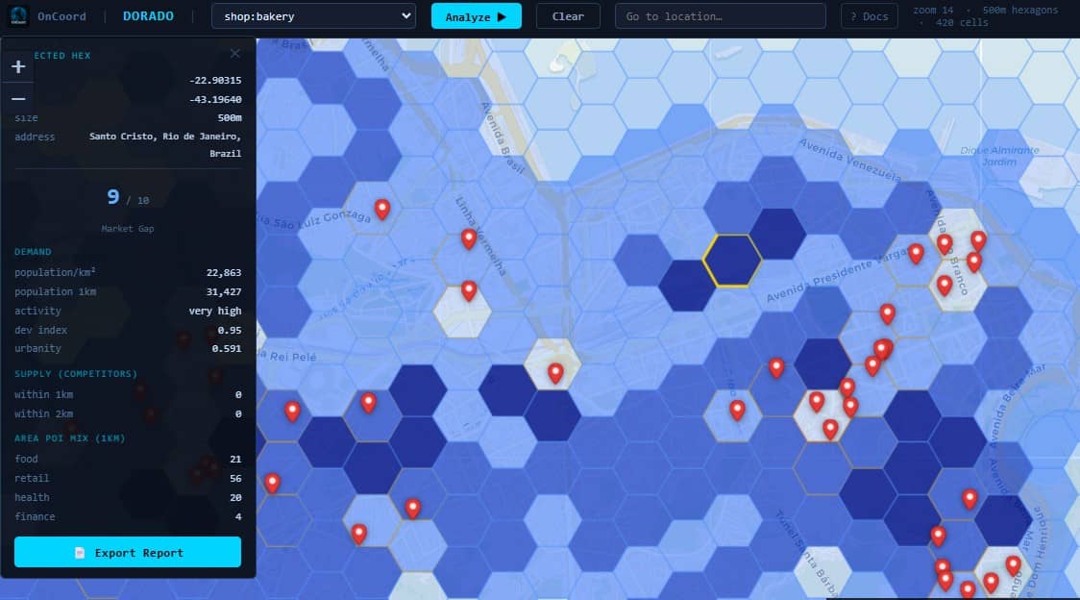The height and width of the screenshot is (600, 1080).
Task: Select the 22,863 population/km² value
Action: pyautogui.click(x=224, y=272)
